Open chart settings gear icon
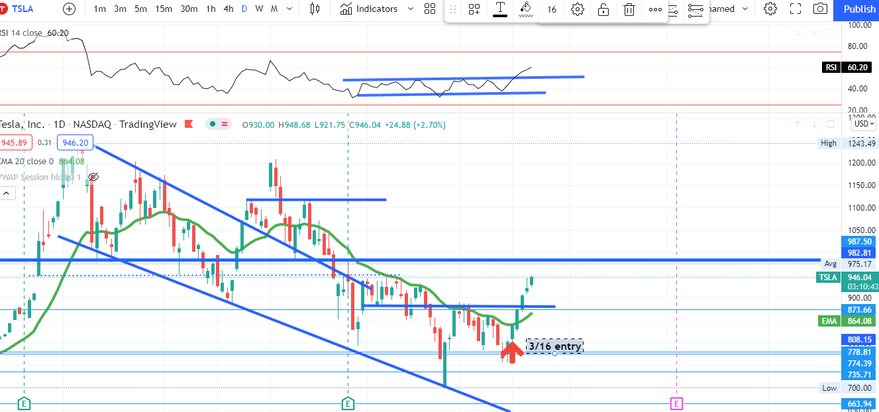Screen dimensions: 879x412 click(x=770, y=9)
